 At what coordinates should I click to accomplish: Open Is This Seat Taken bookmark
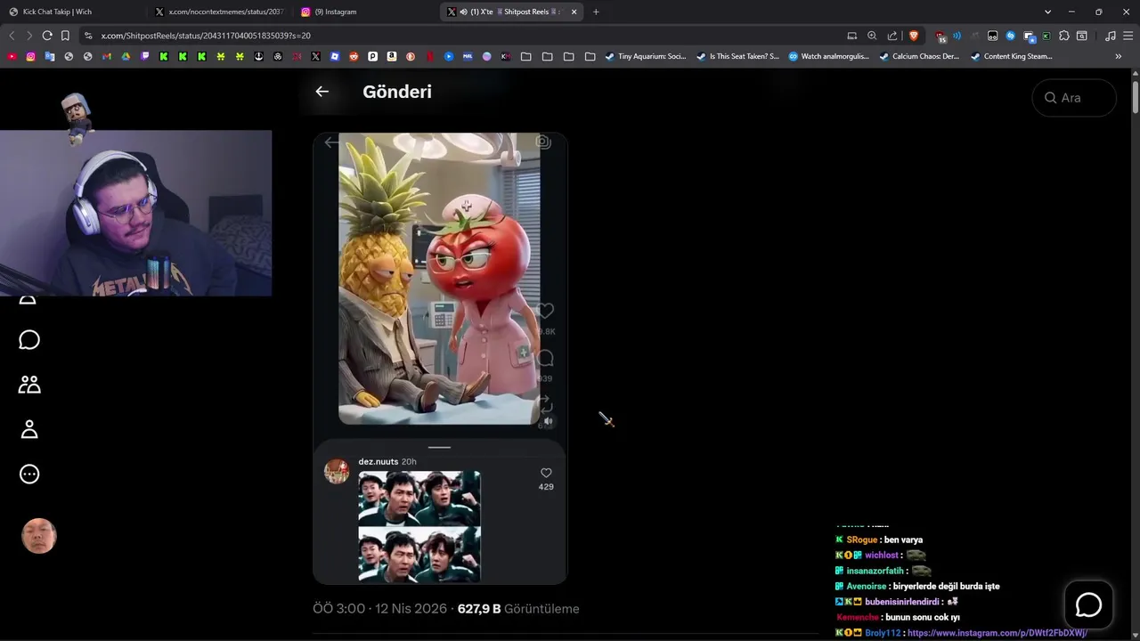(x=737, y=56)
